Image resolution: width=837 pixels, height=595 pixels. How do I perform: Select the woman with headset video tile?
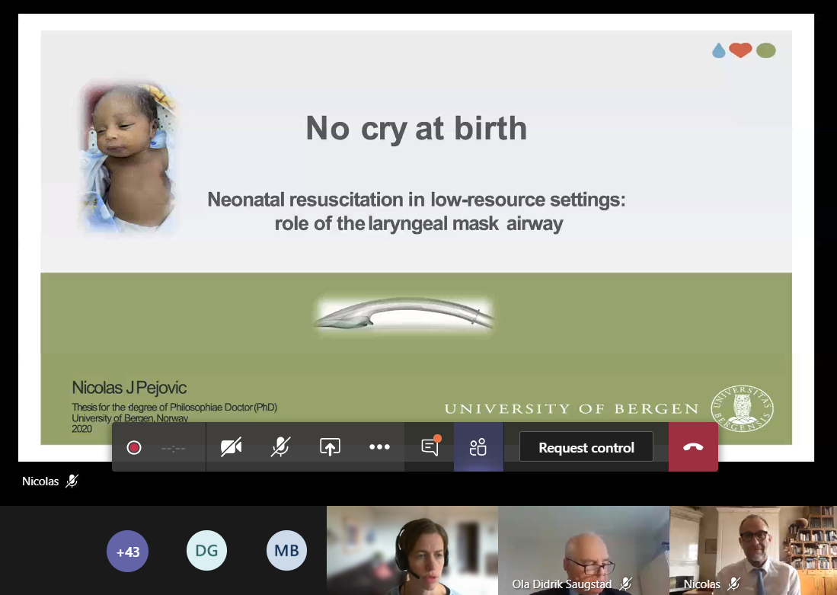pyautogui.click(x=412, y=550)
